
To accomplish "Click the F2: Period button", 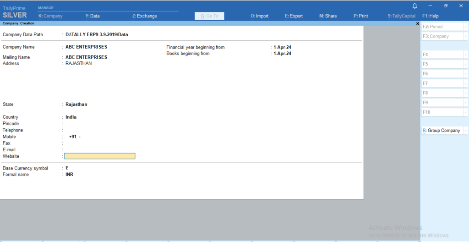I will coord(441,27).
